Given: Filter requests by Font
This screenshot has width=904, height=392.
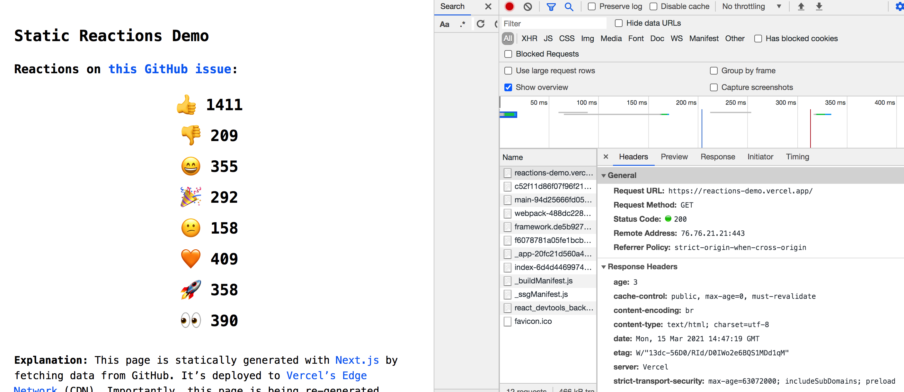Looking at the screenshot, I should 636,39.
